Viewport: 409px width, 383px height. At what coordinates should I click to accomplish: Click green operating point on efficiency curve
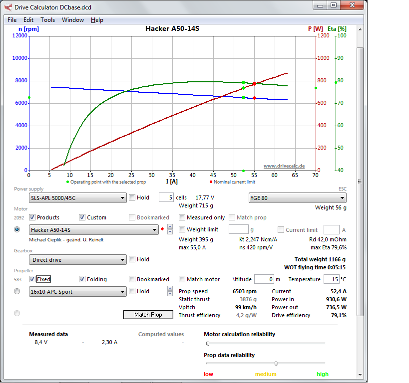coord(243,82)
